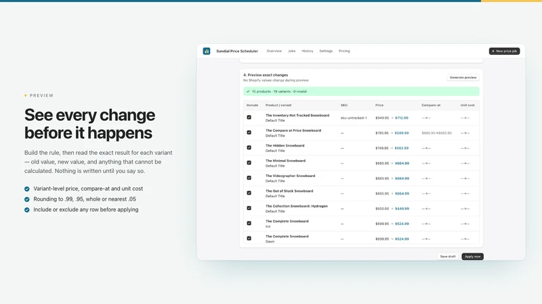Click the $749.95 old price

click(382, 148)
